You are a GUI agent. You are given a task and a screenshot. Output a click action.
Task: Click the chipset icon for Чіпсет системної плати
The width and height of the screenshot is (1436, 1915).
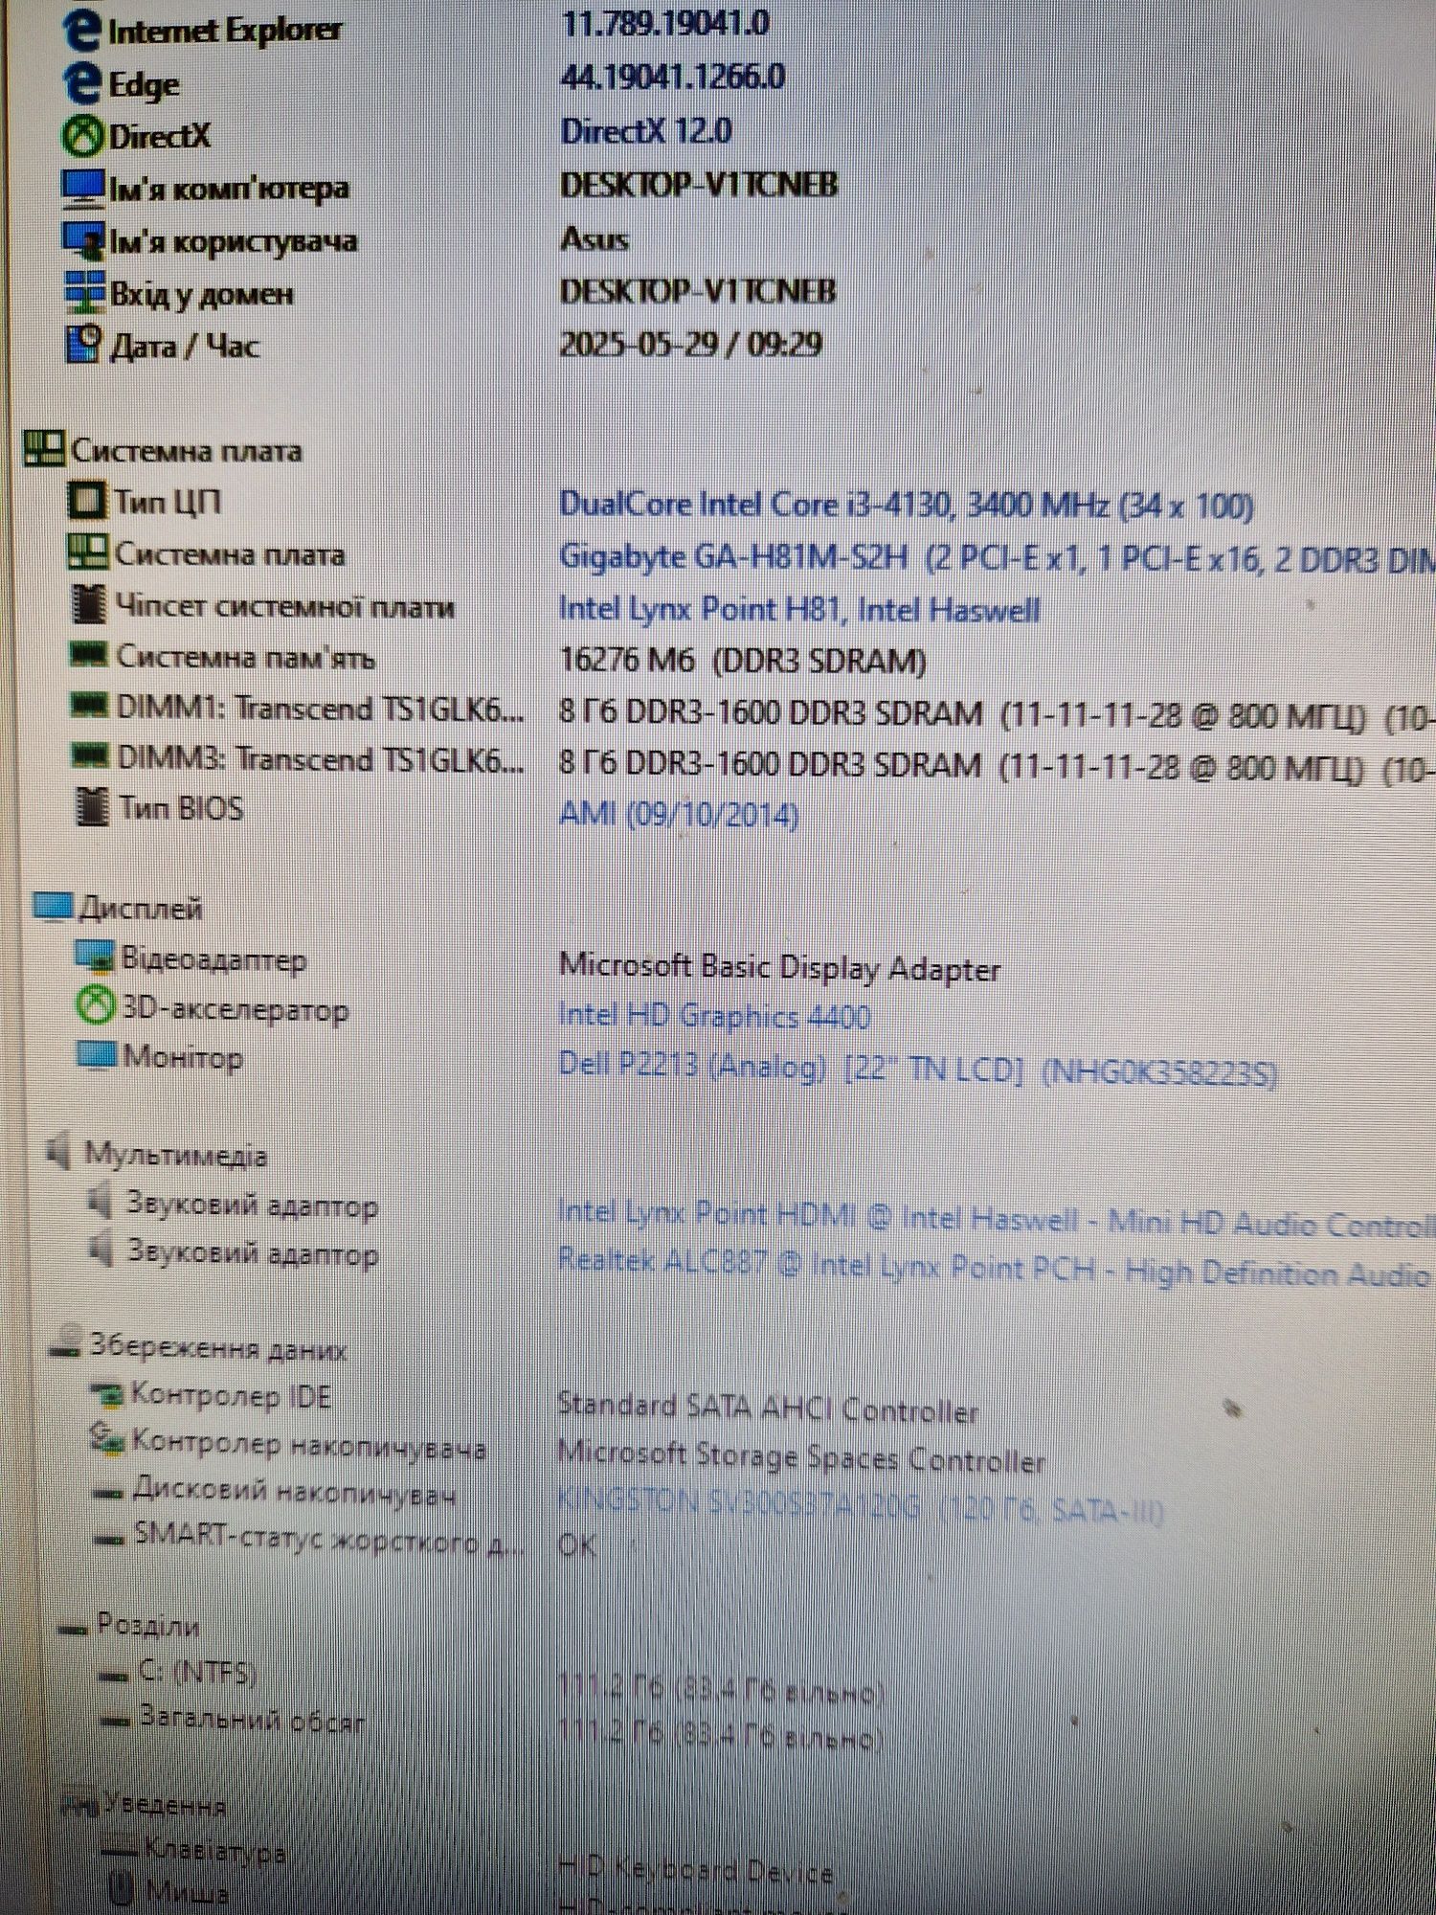[90, 603]
